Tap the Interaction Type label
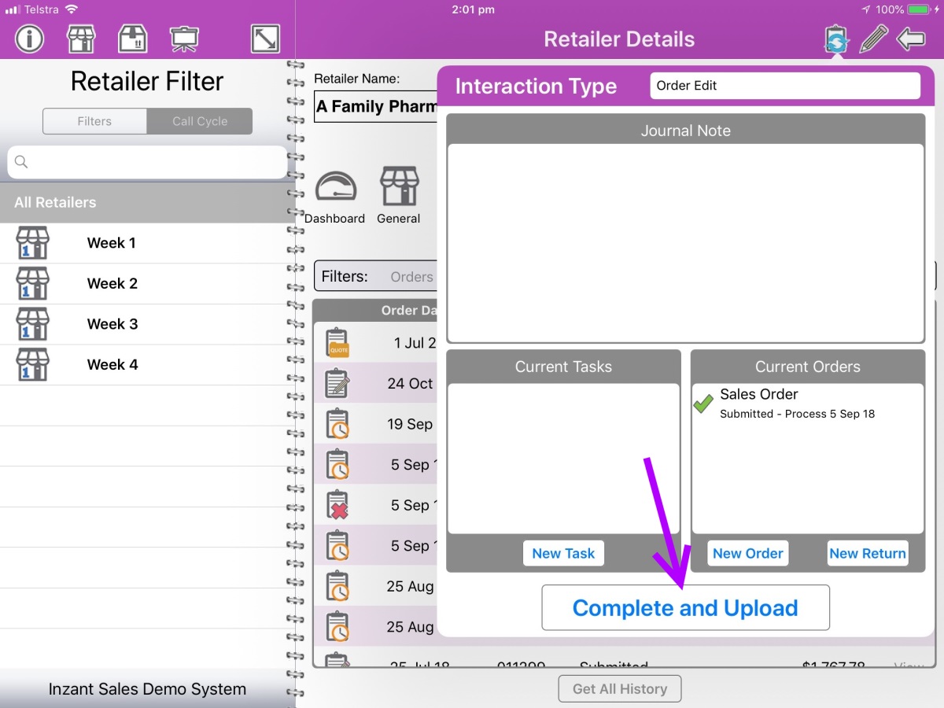The width and height of the screenshot is (944, 708). pos(536,87)
